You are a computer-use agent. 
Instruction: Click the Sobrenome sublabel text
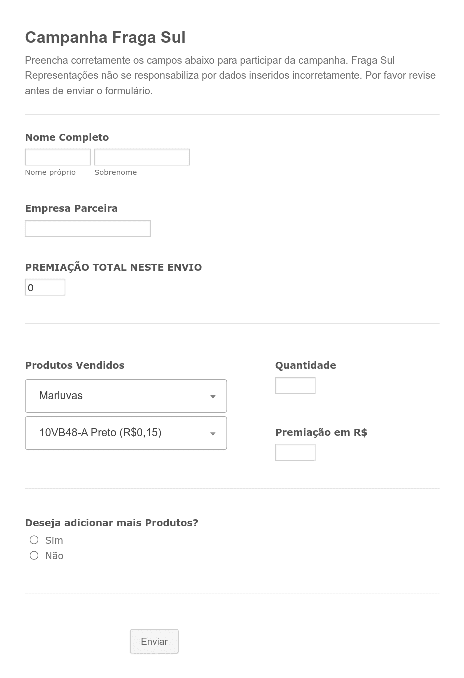[x=115, y=172]
